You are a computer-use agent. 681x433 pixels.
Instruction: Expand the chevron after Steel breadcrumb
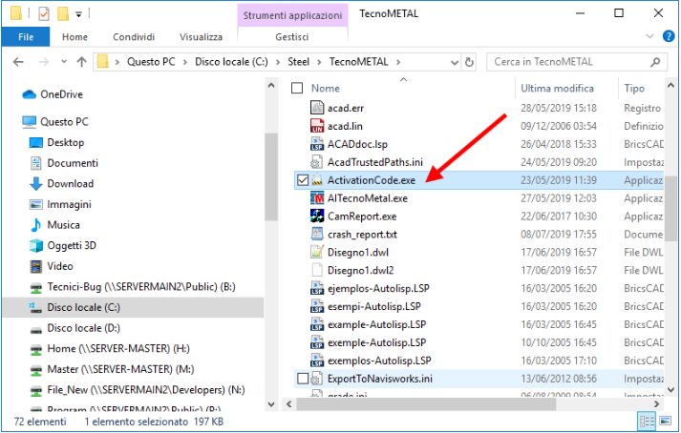point(319,63)
